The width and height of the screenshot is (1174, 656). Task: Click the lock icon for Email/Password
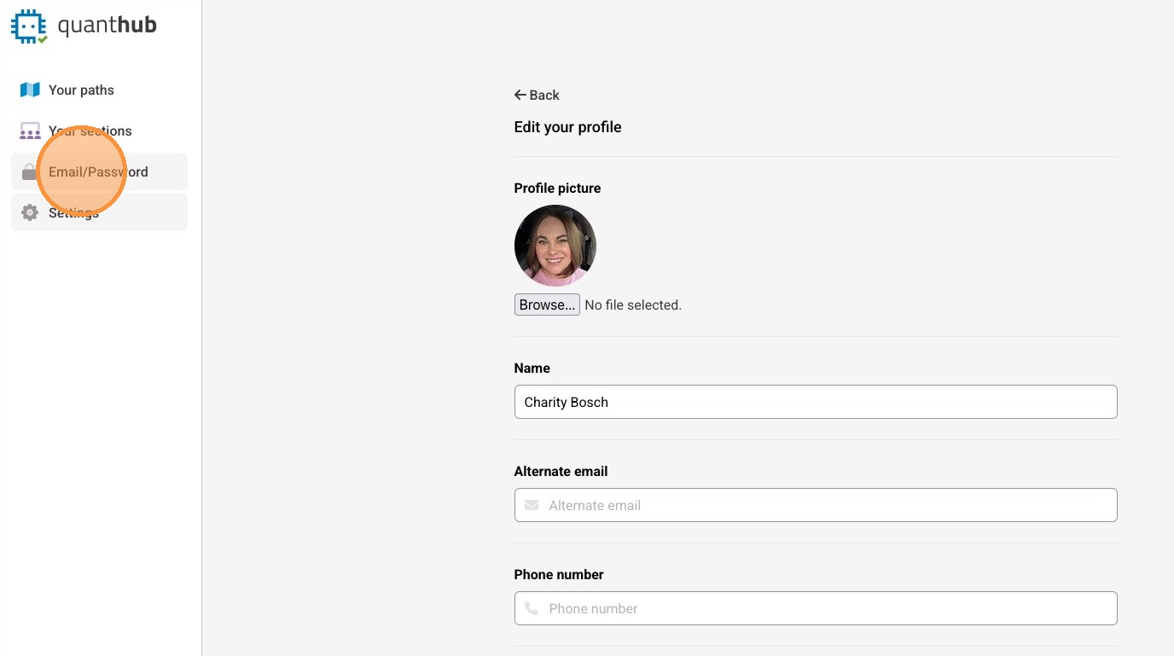[29, 171]
